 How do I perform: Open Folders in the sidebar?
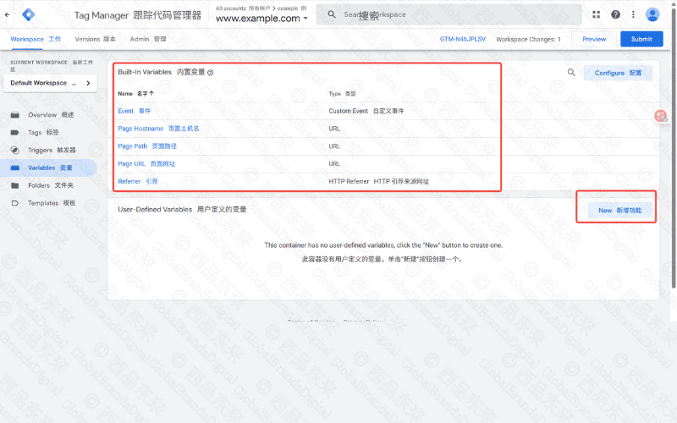click(x=51, y=185)
